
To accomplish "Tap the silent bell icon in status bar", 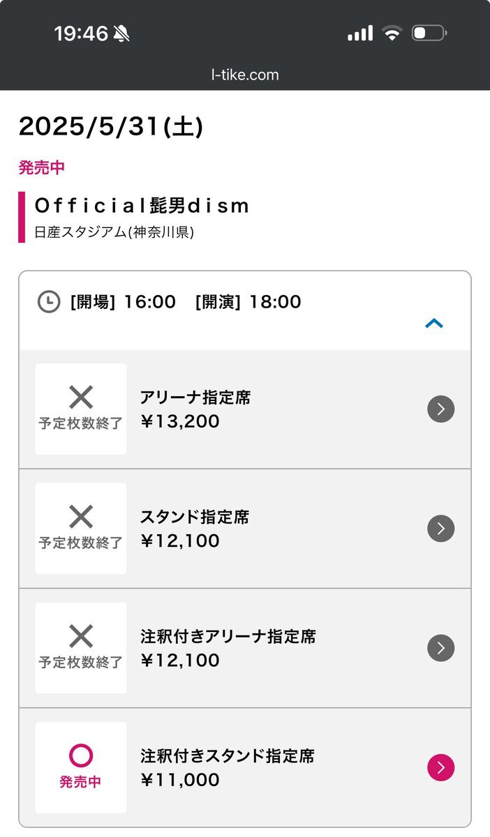I will [x=121, y=33].
